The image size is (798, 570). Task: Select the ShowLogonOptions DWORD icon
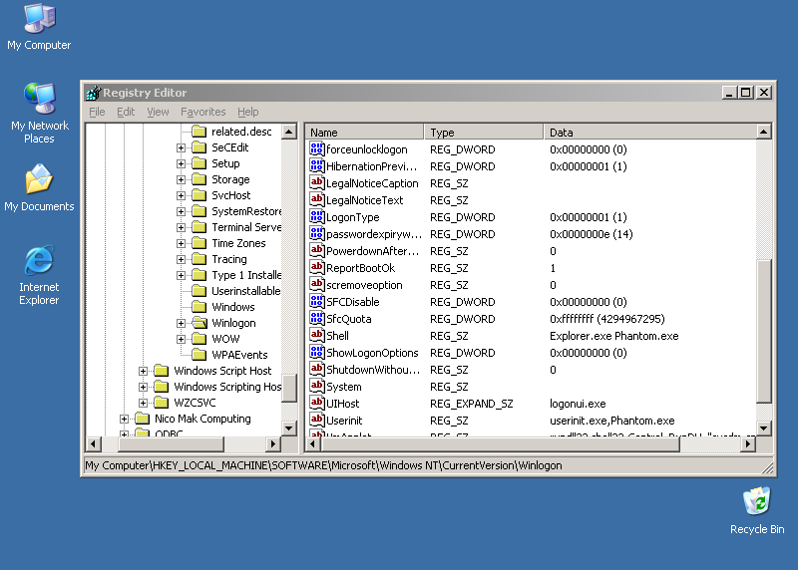point(316,353)
